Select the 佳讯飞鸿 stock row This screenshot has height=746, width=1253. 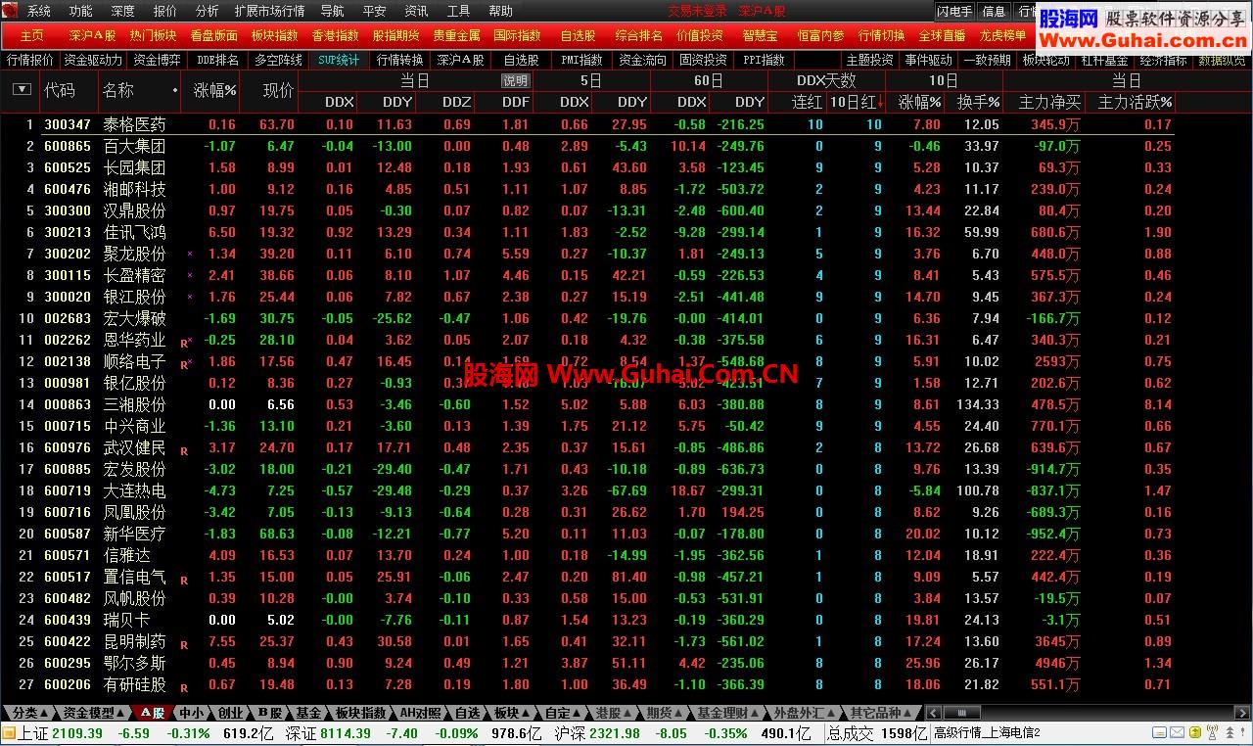pos(587,232)
